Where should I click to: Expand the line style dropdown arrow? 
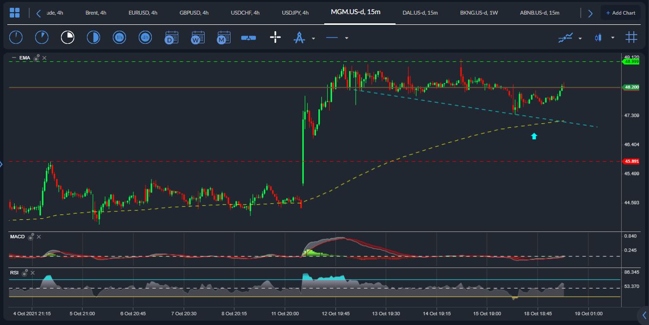(347, 38)
